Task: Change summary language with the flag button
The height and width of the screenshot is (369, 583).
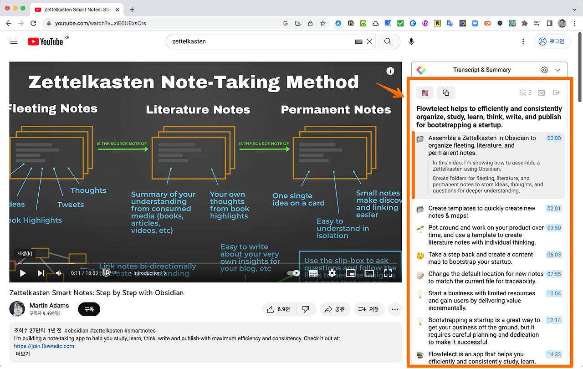Action: (x=425, y=93)
